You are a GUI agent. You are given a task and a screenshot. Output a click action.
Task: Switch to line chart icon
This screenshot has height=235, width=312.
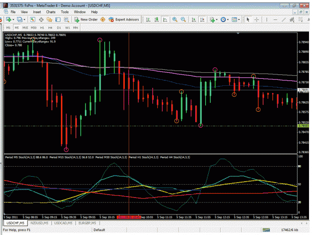[x=165, y=19]
